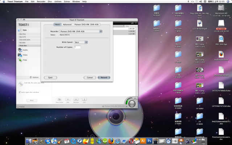The image size is (232, 145).
Task: Click the Size column header sort arrow
Action: tap(124, 26)
